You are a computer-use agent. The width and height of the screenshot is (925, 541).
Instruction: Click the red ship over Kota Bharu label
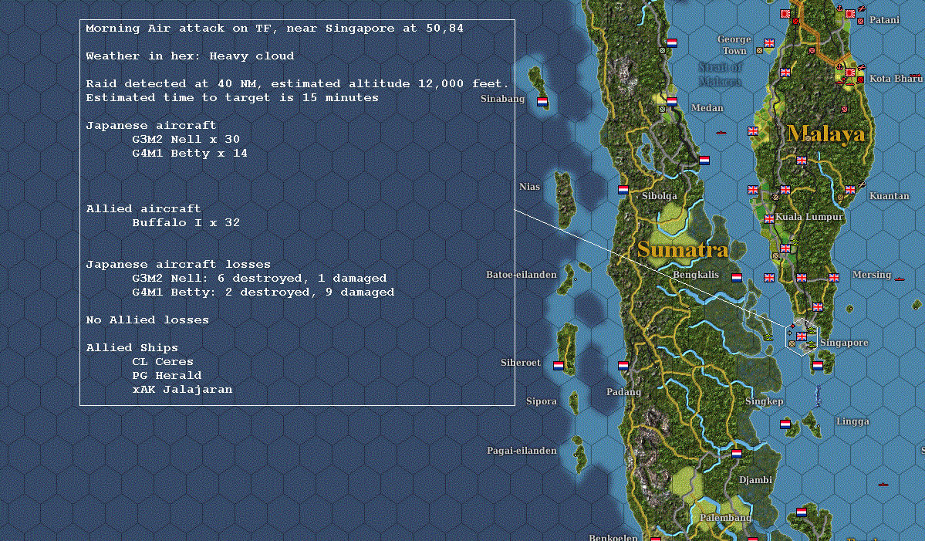coord(915,75)
